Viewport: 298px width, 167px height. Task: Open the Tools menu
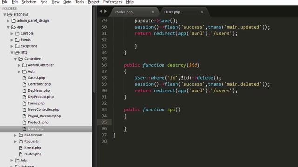point(80,2)
